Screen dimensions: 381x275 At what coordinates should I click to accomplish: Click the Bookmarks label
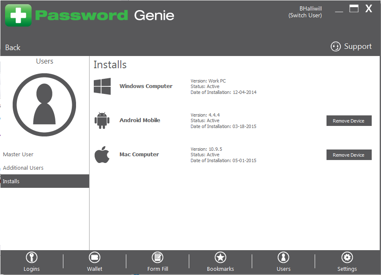click(x=220, y=269)
